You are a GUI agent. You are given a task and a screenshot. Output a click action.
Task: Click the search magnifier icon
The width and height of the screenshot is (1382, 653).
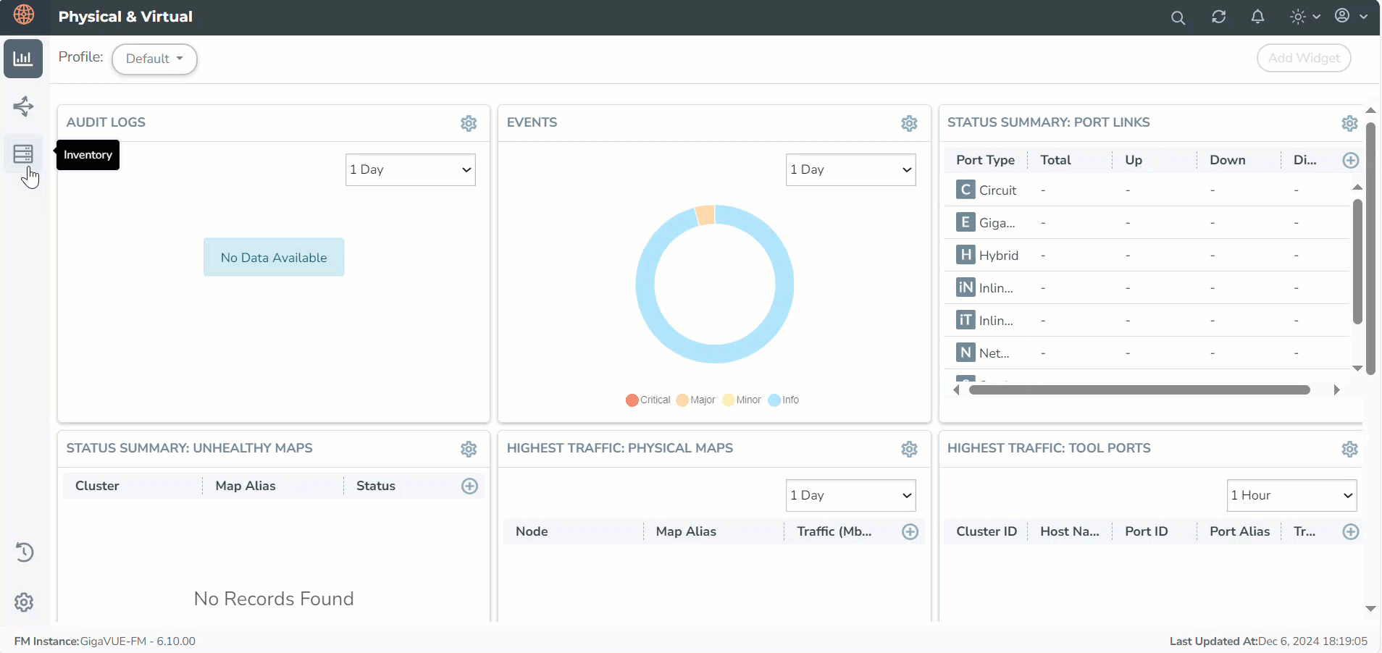(x=1178, y=17)
